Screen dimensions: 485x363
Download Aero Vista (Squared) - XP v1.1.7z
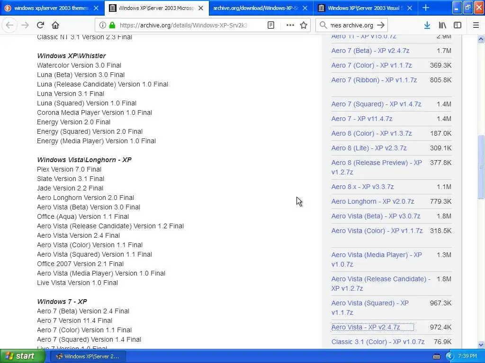pos(370,308)
